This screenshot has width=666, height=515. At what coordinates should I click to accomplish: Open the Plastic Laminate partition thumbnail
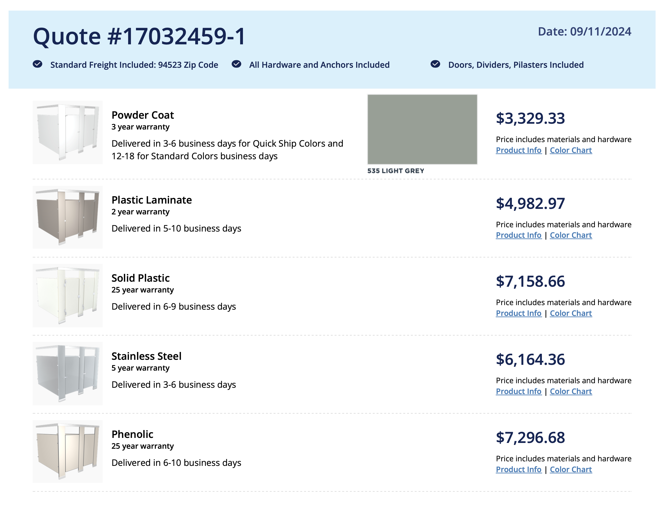[x=68, y=217]
